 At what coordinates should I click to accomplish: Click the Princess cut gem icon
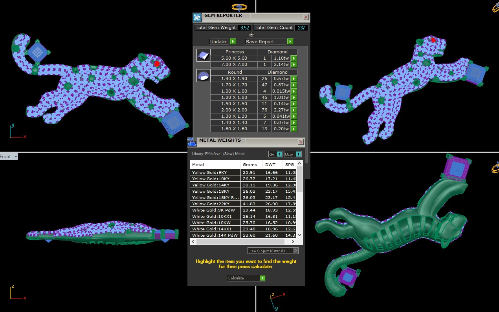click(x=204, y=55)
